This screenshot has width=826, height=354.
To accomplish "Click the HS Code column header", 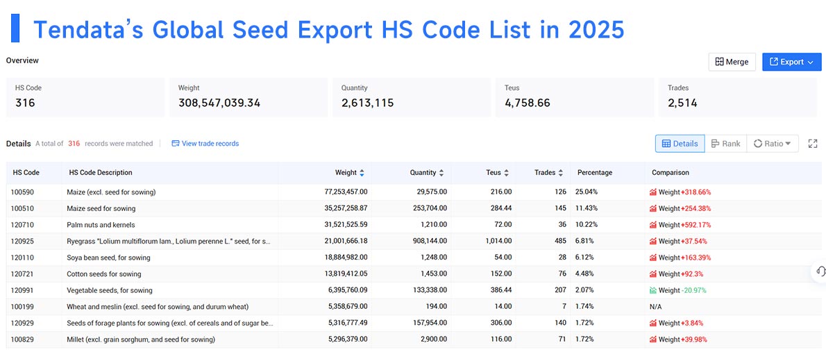I will tap(26, 173).
